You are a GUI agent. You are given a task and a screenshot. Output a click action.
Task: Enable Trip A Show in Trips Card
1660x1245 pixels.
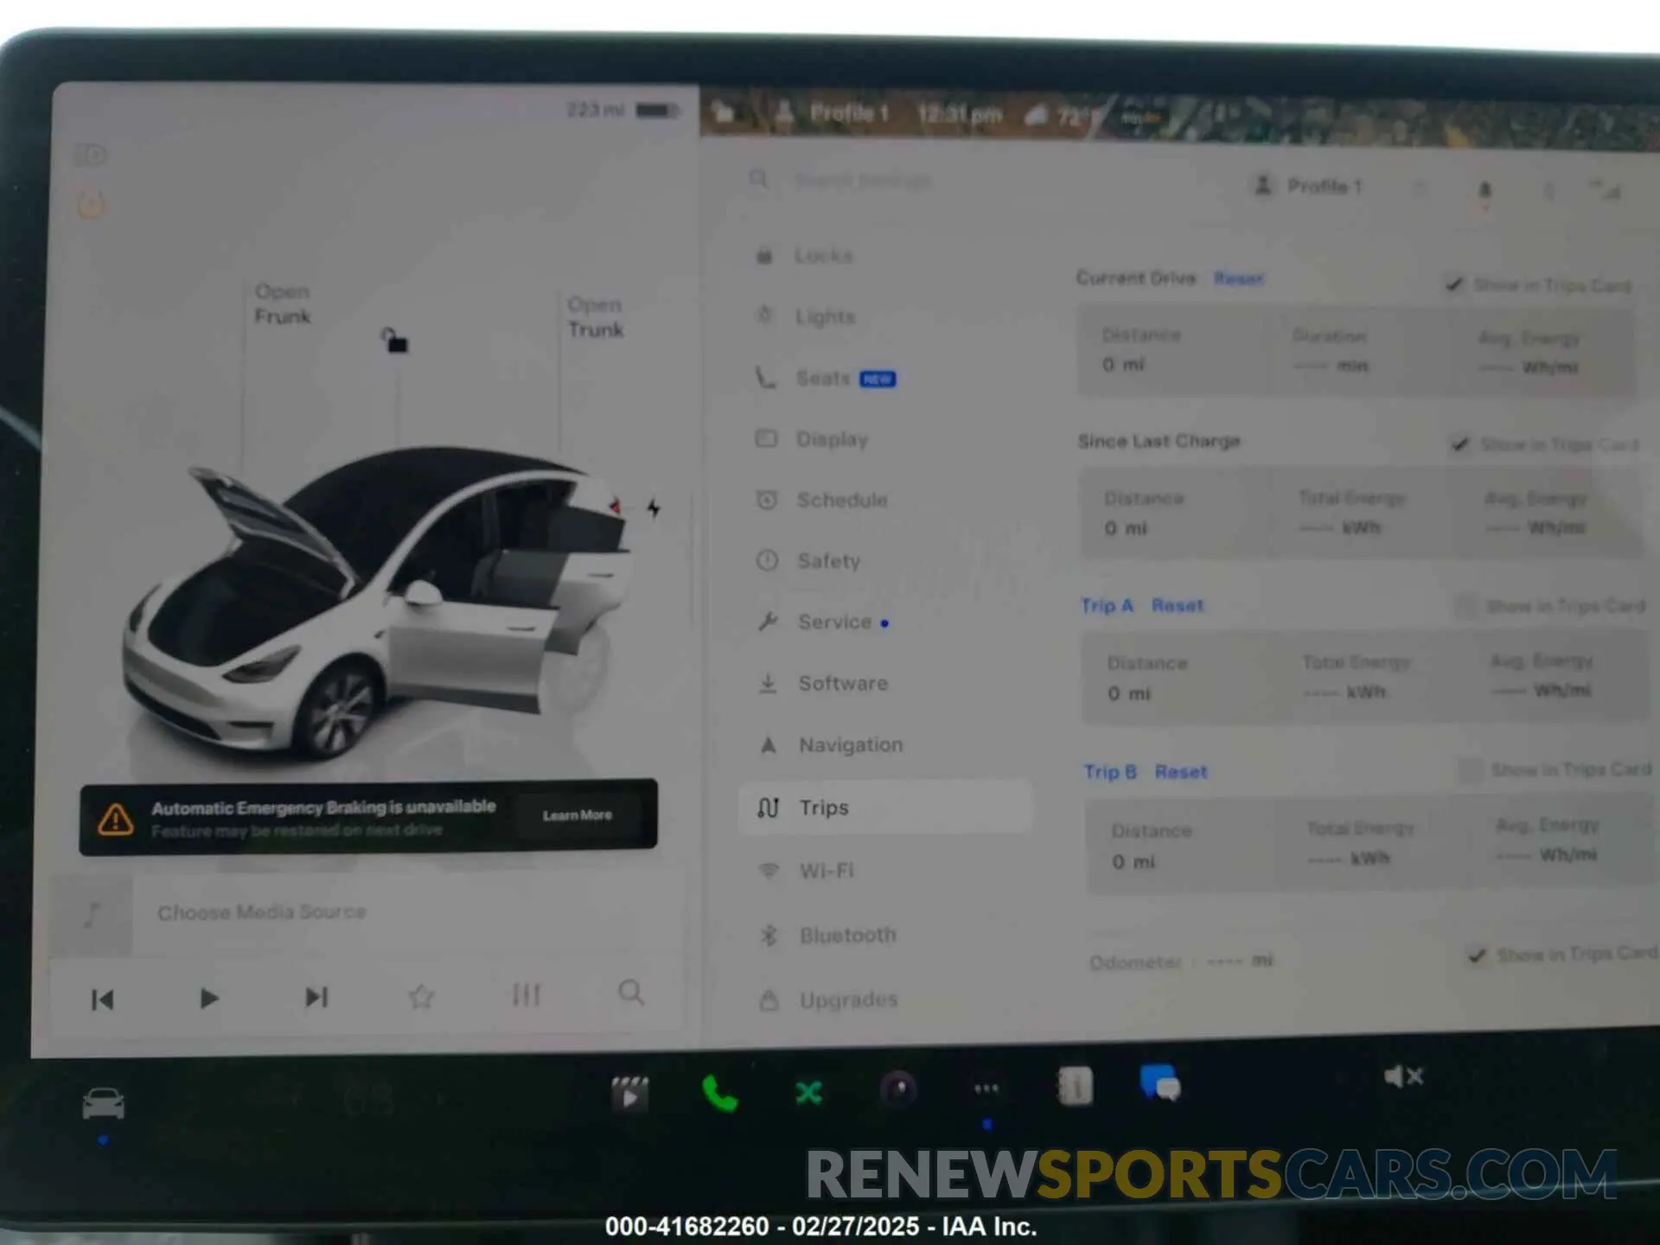[1465, 605]
